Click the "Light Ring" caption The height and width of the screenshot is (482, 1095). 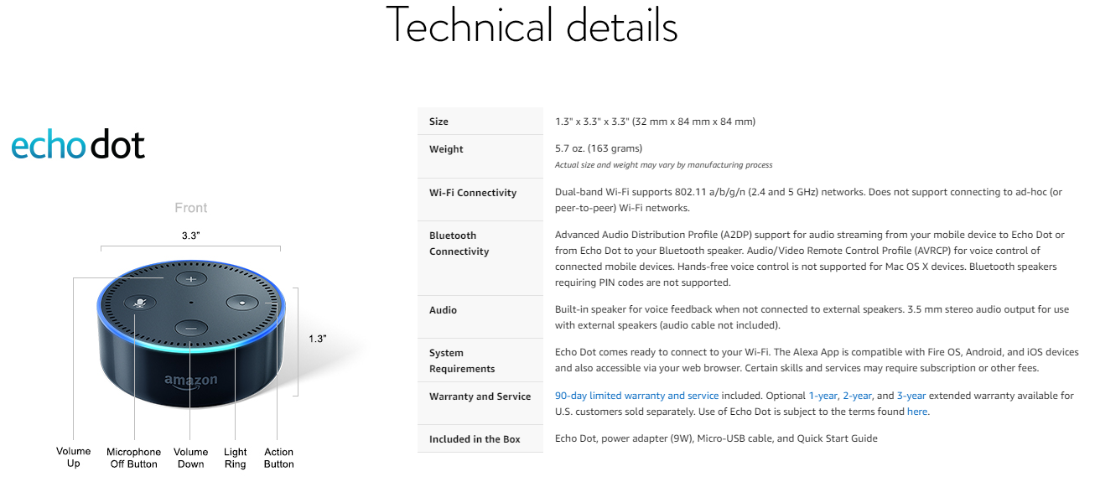click(236, 458)
